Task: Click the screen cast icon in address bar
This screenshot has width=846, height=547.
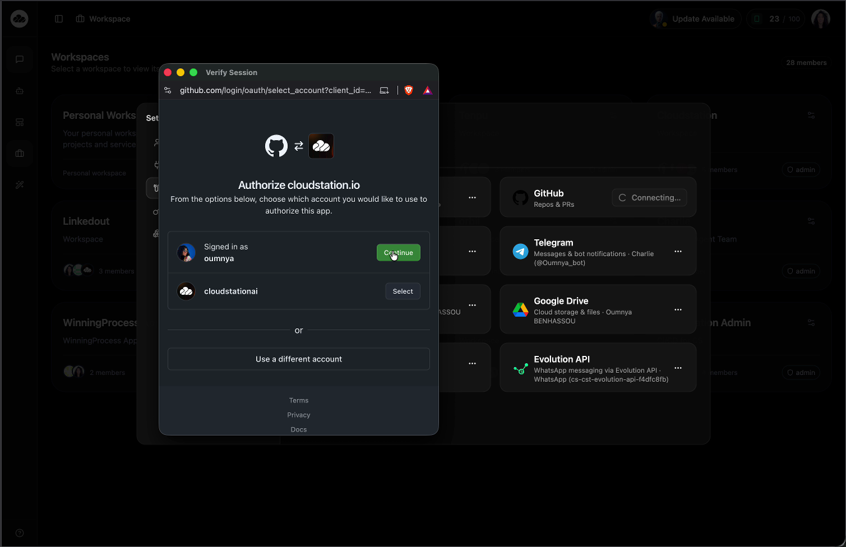Action: pos(384,90)
